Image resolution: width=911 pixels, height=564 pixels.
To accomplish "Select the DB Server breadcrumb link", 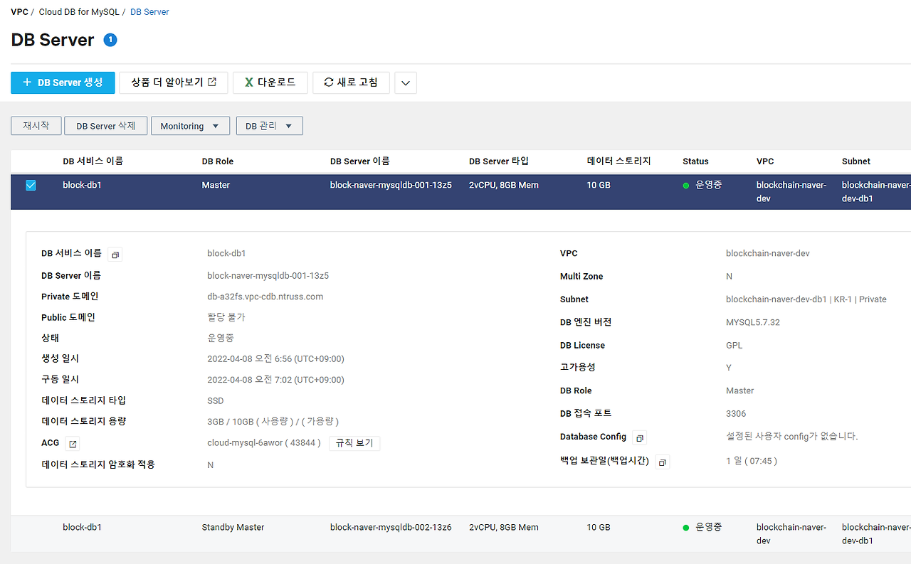I will click(x=149, y=12).
